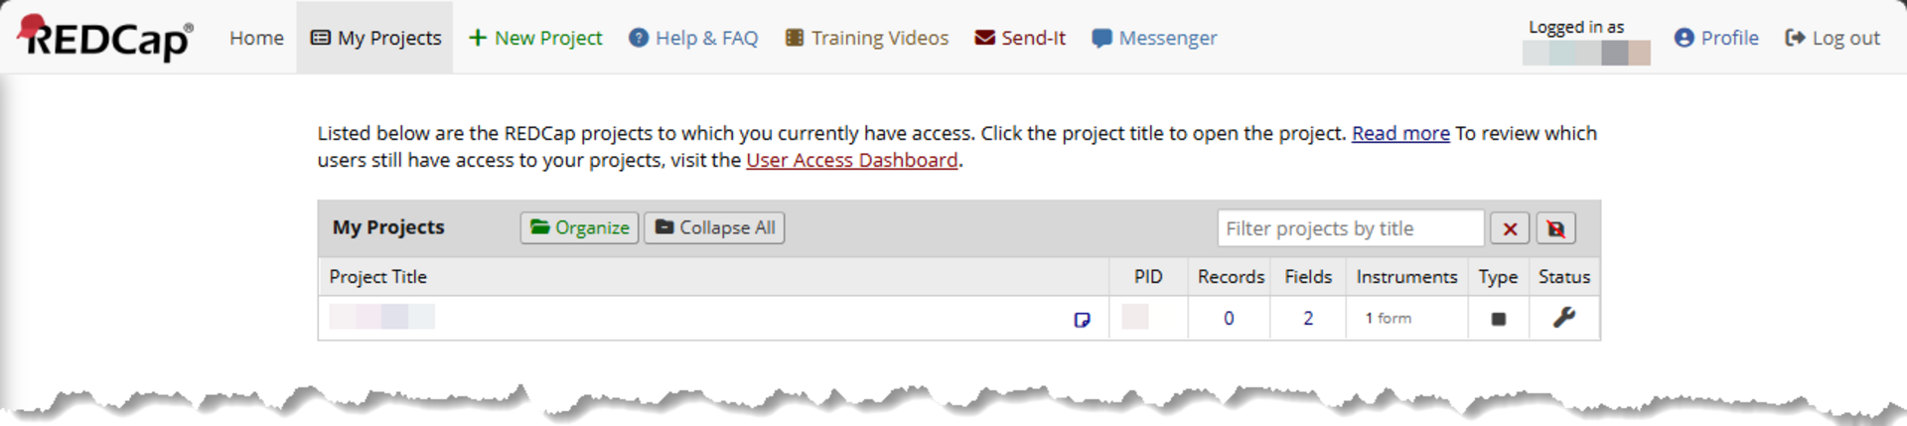Image resolution: width=1907 pixels, height=426 pixels.
Task: Open the project notes icon in row
Action: pos(1082,320)
